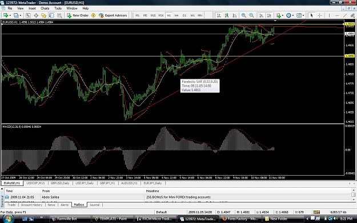Select the W1 timeframe

click(x=192, y=15)
